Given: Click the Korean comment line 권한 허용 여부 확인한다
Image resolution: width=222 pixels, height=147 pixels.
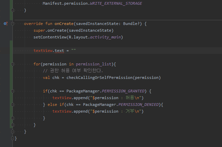Looking at the screenshot, I should pyautogui.click(x=73, y=70).
